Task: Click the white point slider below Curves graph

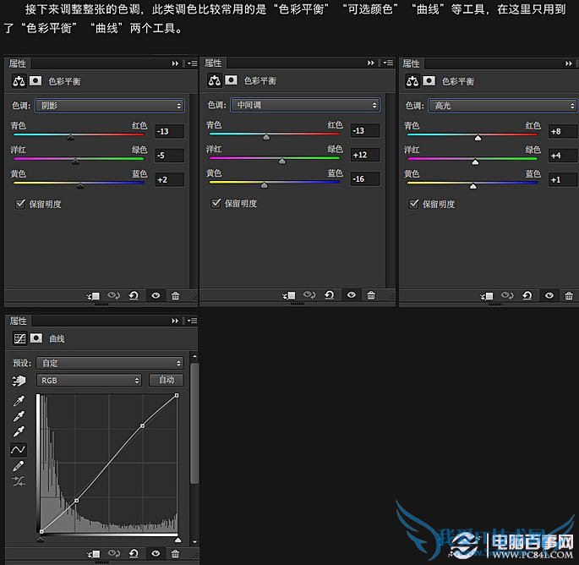Action: pyautogui.click(x=178, y=540)
